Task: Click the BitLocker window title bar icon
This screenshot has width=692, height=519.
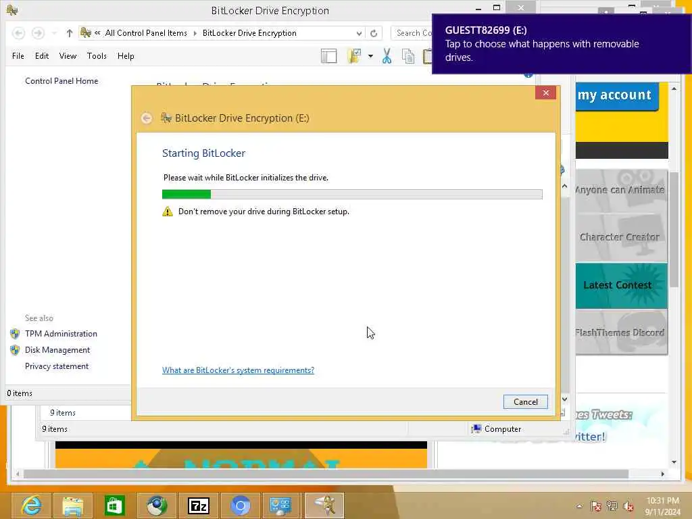Action: 12,10
